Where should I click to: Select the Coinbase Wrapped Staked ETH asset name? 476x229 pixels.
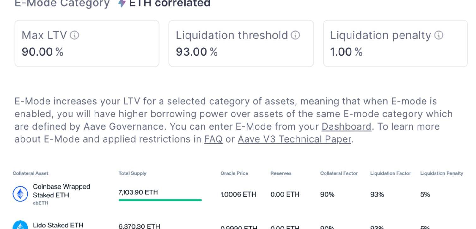click(x=61, y=191)
